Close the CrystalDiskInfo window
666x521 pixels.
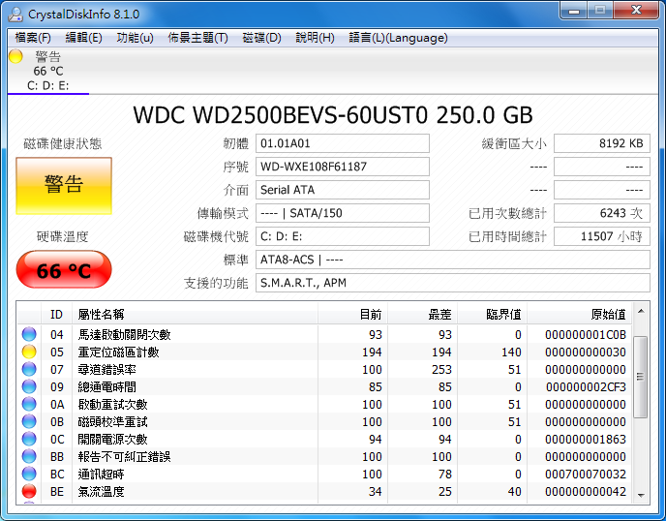click(636, 11)
